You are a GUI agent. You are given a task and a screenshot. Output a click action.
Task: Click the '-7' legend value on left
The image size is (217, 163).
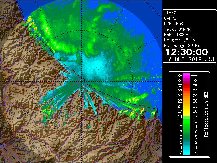pyautogui.click(x=180, y=152)
